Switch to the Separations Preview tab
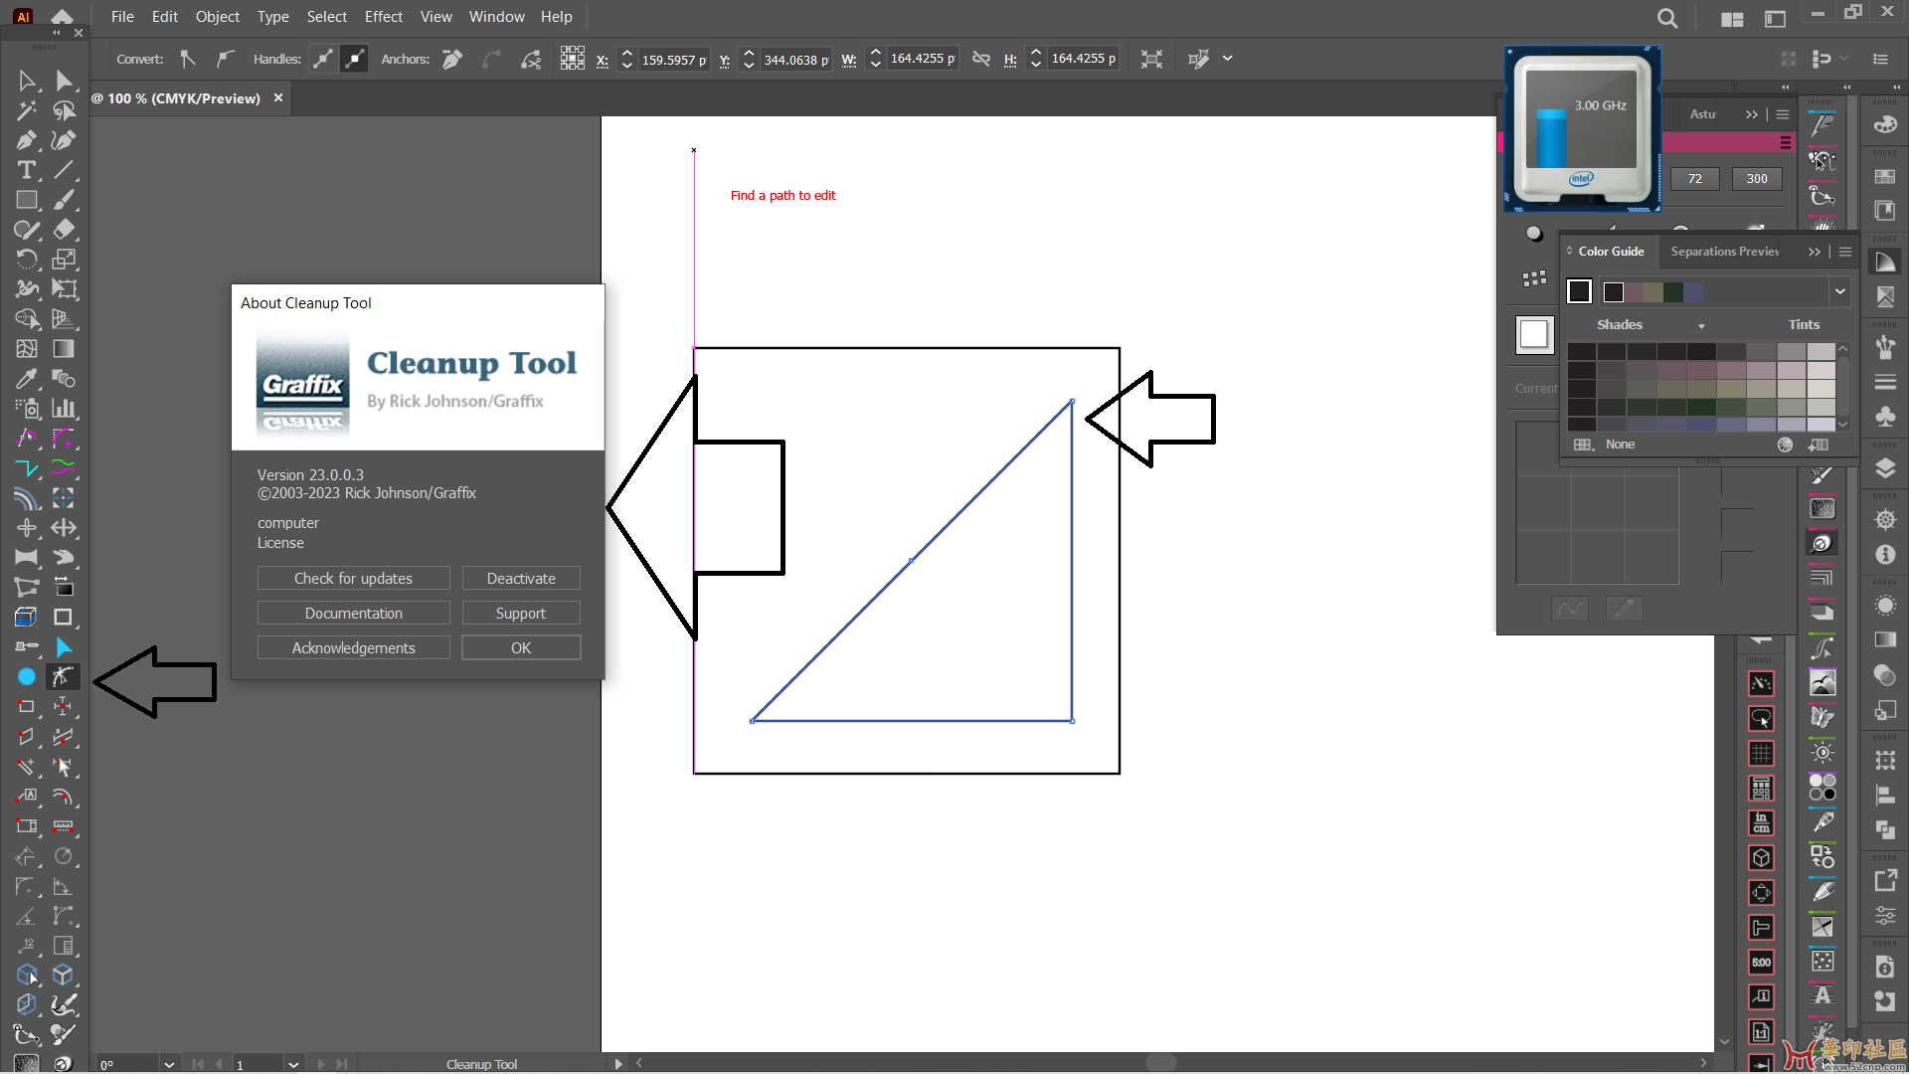This screenshot has height=1074, width=1909. click(x=1724, y=252)
